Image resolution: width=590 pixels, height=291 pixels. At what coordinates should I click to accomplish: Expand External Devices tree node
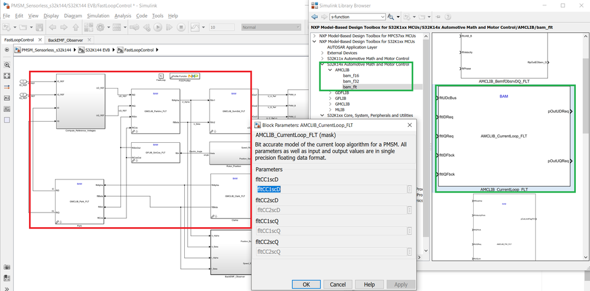point(322,53)
